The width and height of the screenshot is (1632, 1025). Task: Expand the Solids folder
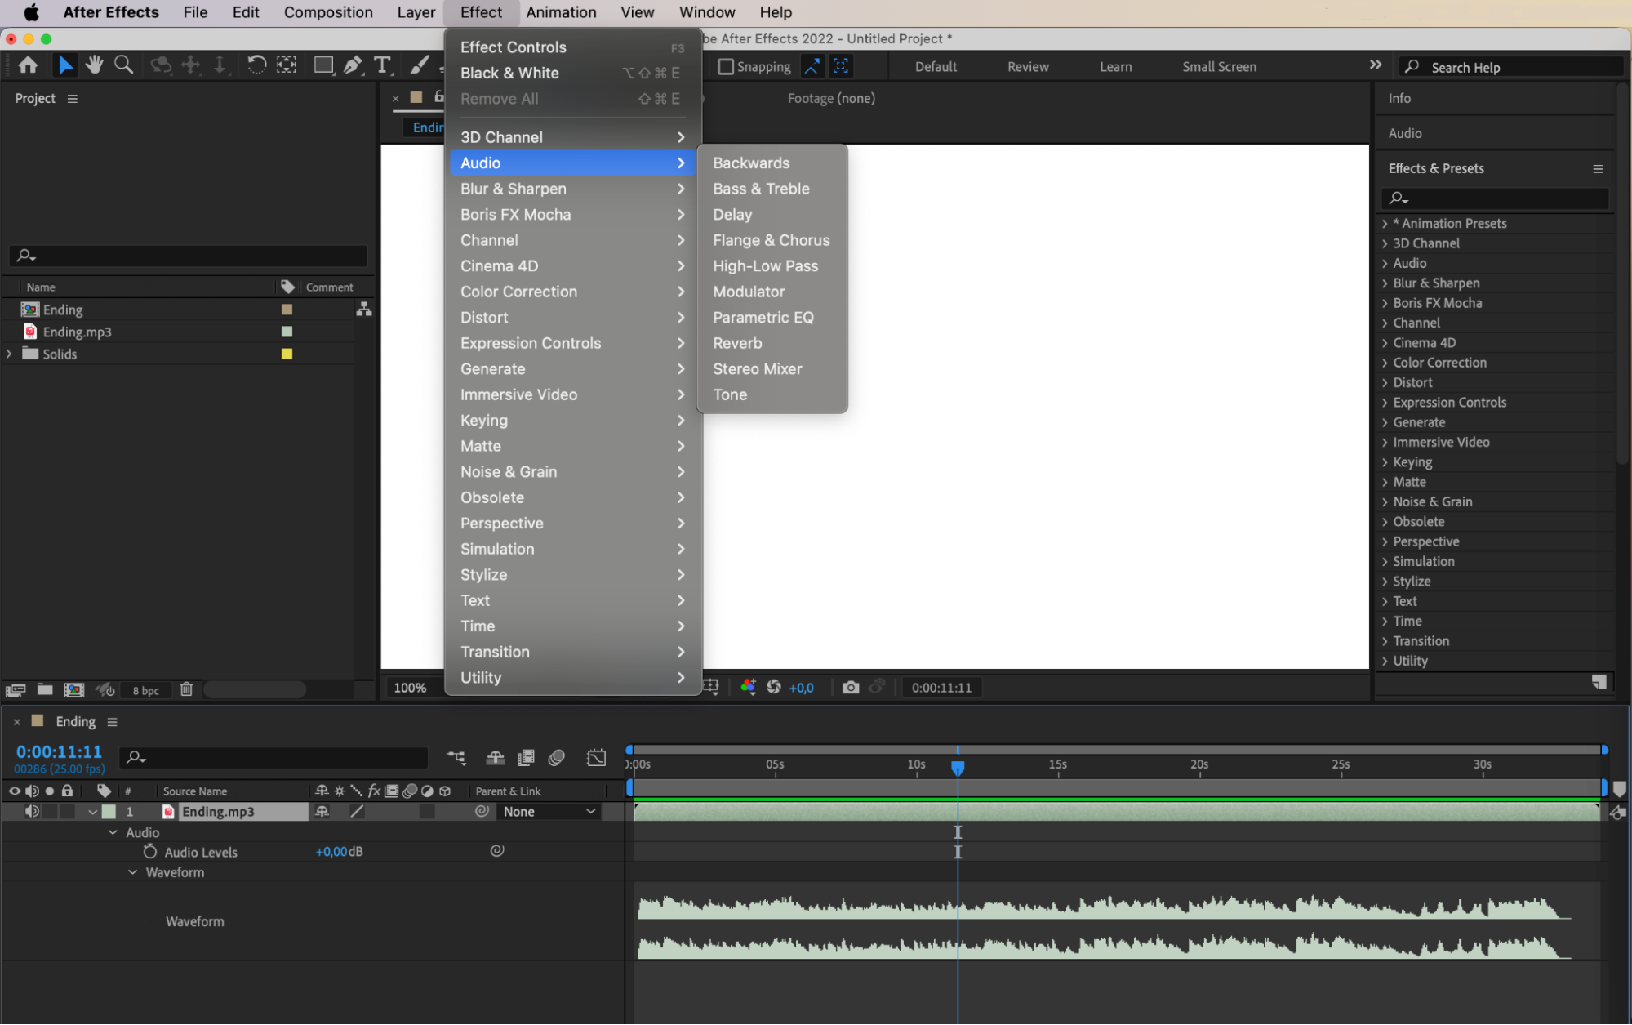pos(9,354)
